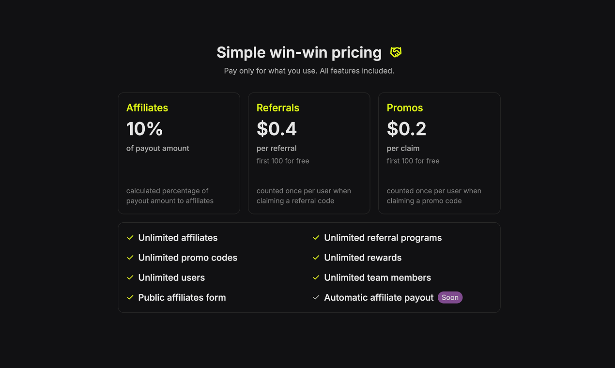Toggle the Unlimited team members feature row
615x368 pixels.
coord(377,277)
